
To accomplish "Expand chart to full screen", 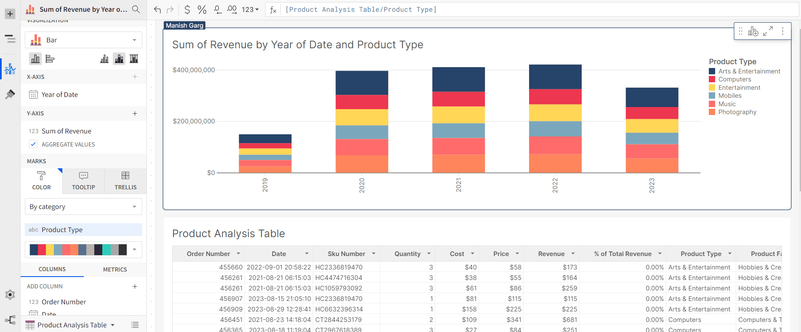I will pos(768,31).
